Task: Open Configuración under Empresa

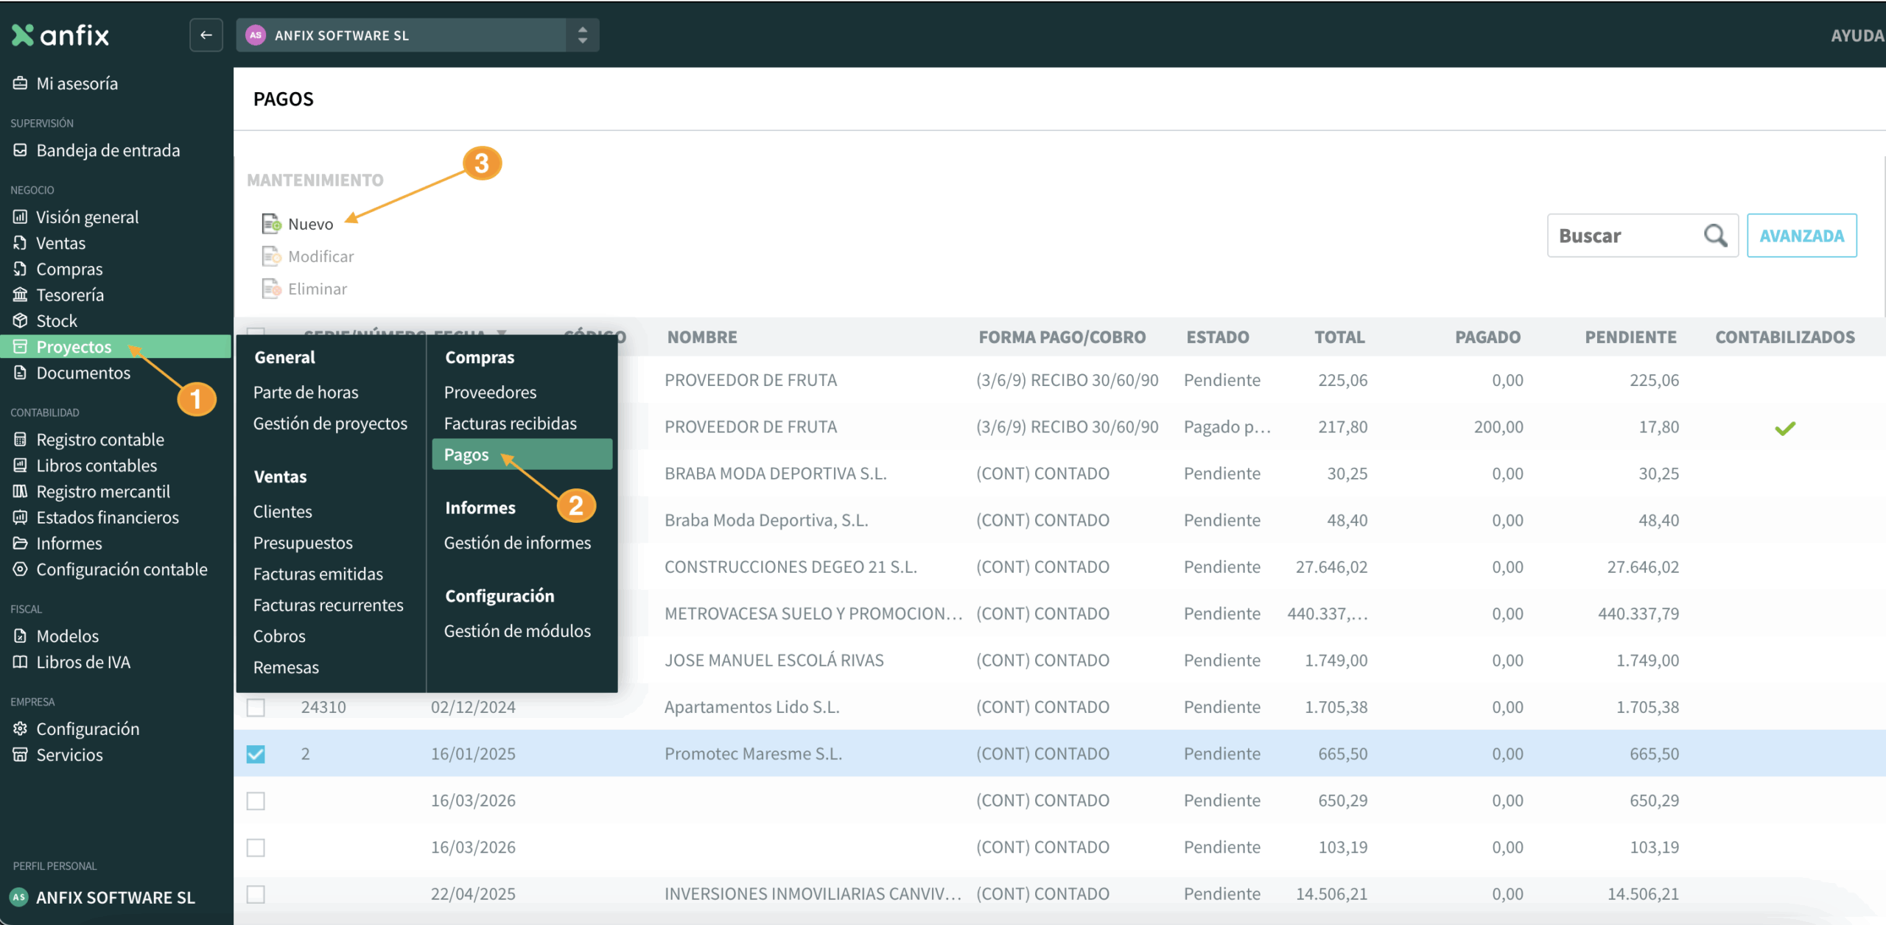Action: pos(88,728)
